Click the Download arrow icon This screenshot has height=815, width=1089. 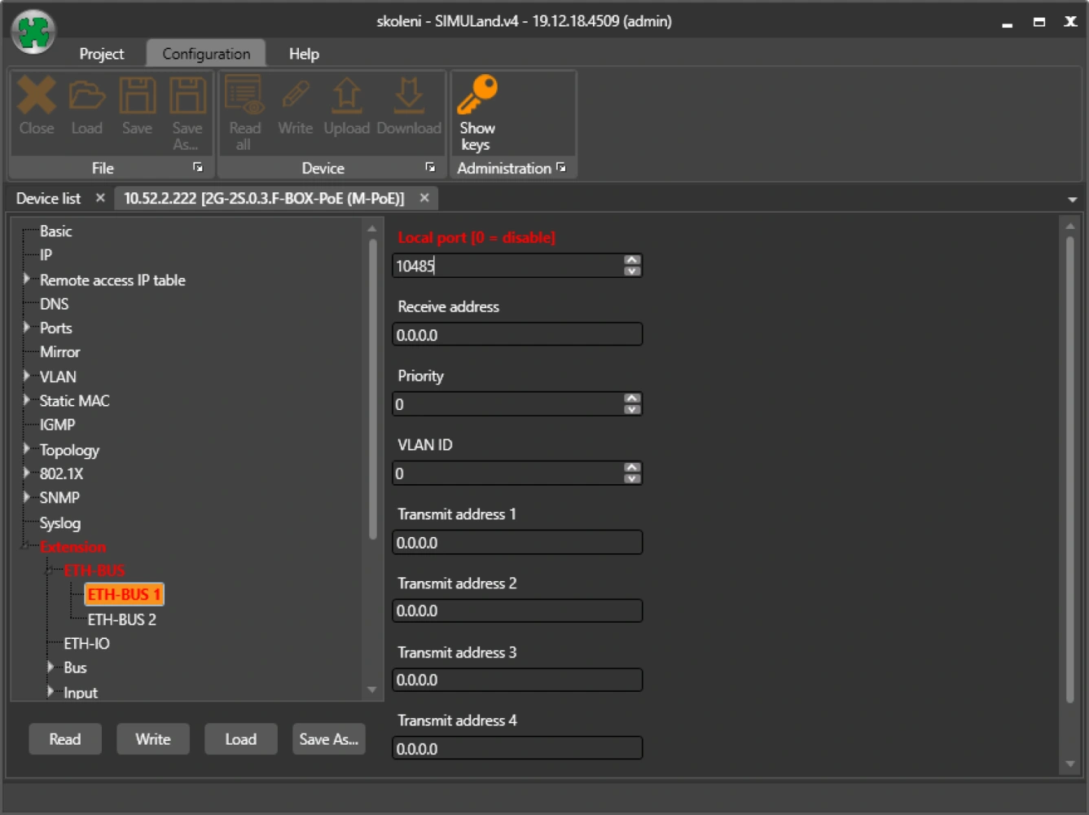point(408,96)
